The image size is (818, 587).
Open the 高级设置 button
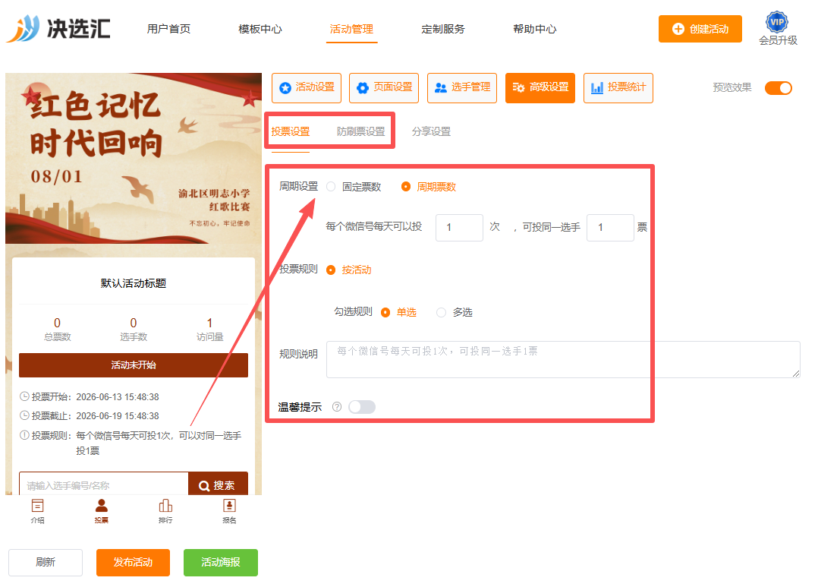pos(540,88)
